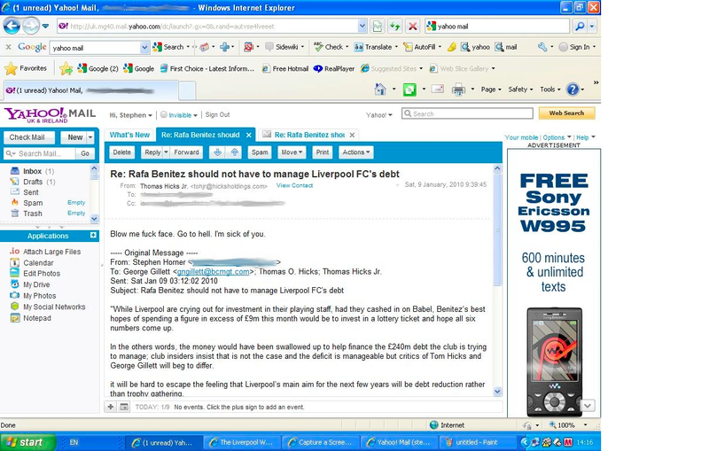
Task: Click the Google toolbar wrench settings icon
Action: click(542, 47)
